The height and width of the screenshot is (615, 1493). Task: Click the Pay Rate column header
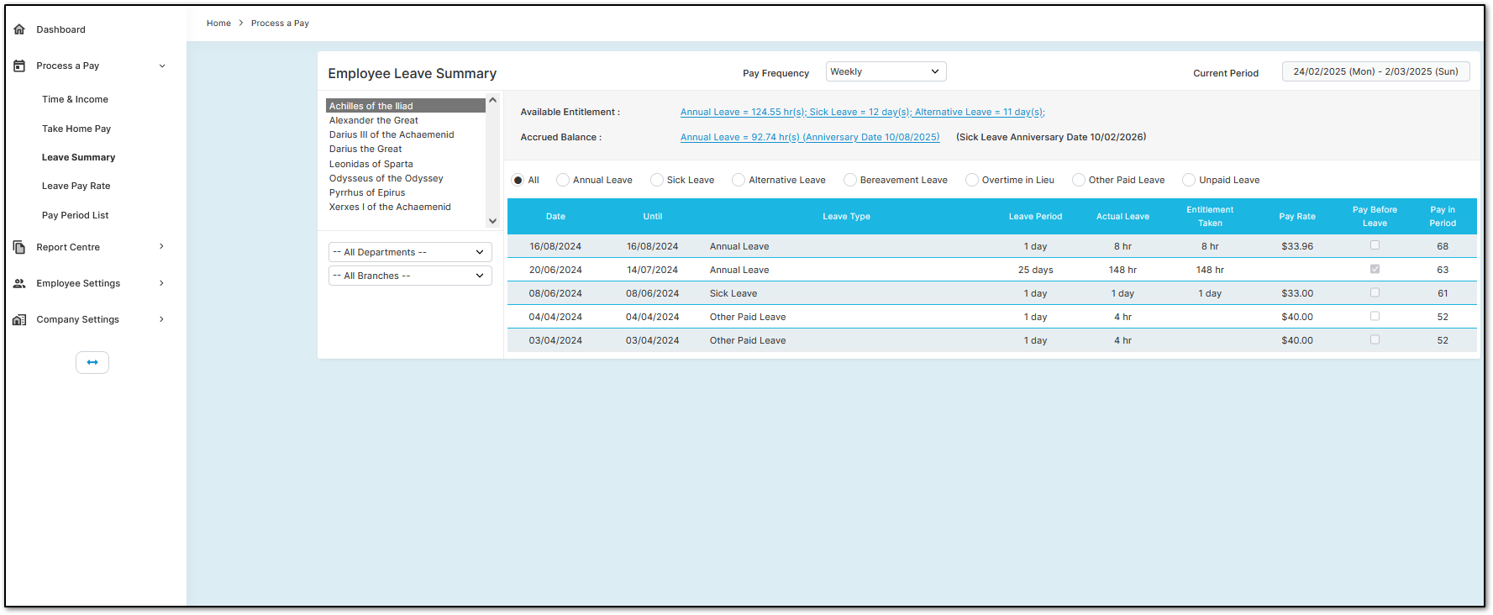point(1297,216)
